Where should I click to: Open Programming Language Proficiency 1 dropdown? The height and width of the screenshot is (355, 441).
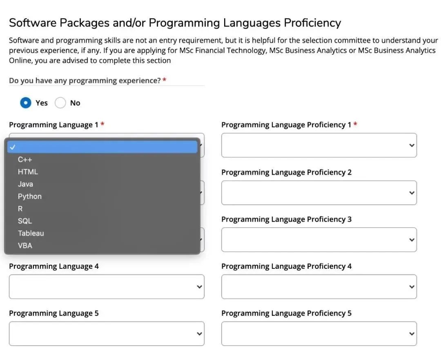[319, 145]
